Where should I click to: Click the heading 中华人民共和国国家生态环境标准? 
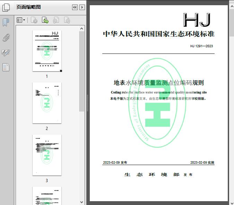pyautogui.click(x=159, y=34)
